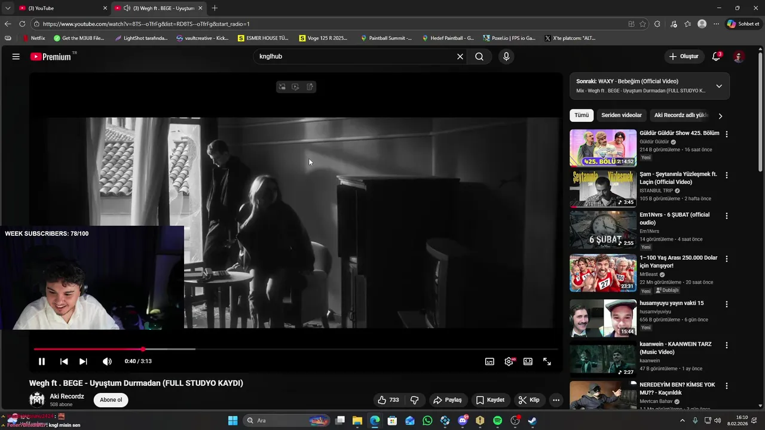Open husamyuyu yayın vakti 15 thumbnail
The height and width of the screenshot is (430, 765).
click(603, 318)
